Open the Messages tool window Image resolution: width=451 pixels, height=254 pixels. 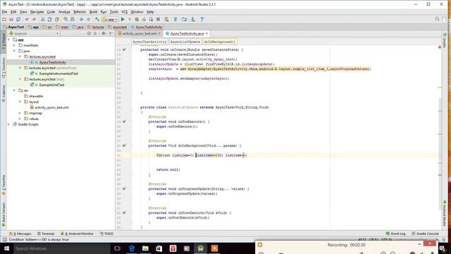20,234
